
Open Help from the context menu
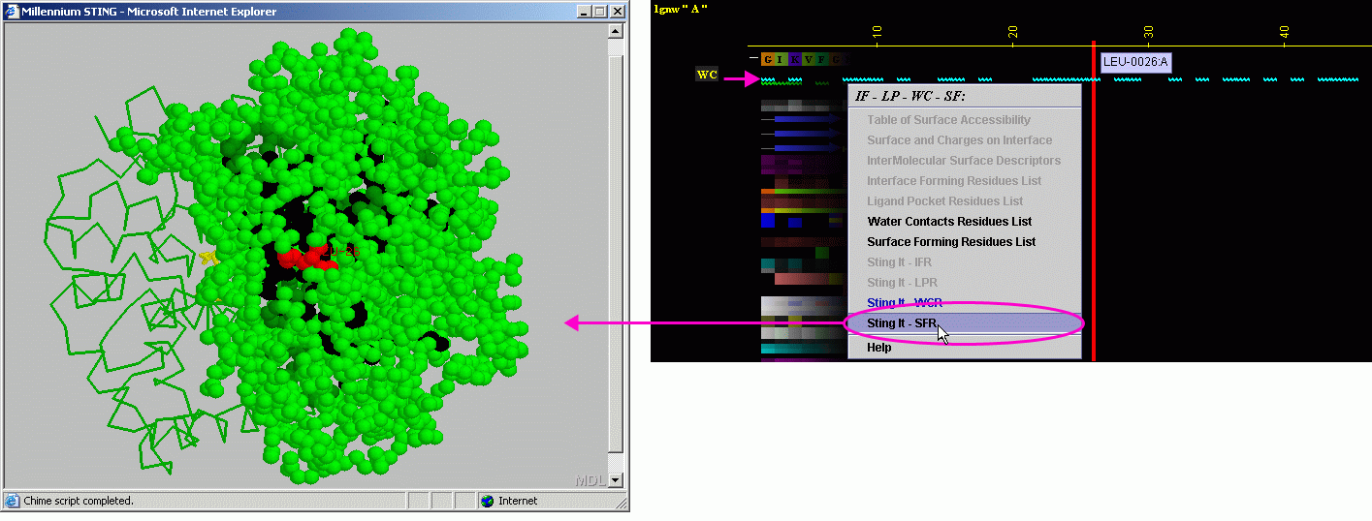click(964, 348)
